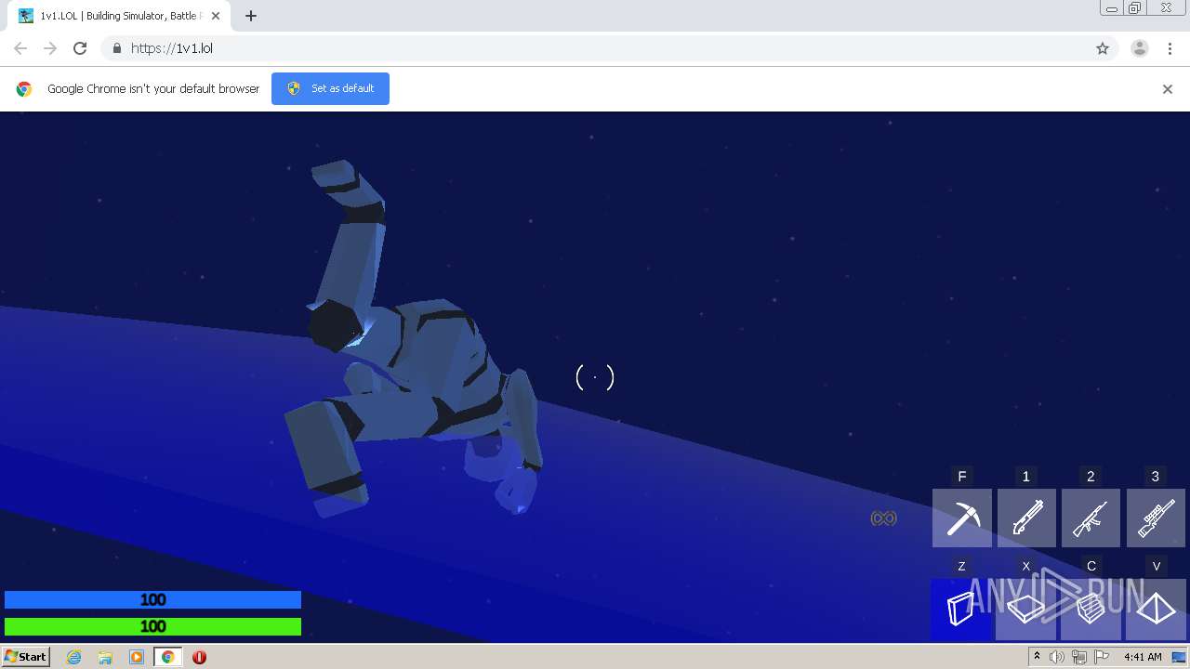Click the green health bar showing 100
The width and height of the screenshot is (1190, 669).
tap(152, 626)
